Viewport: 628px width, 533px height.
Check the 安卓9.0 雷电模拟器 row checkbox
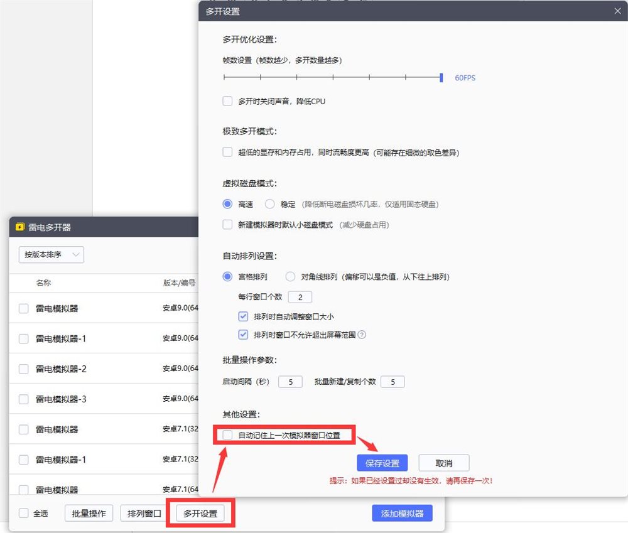24,308
